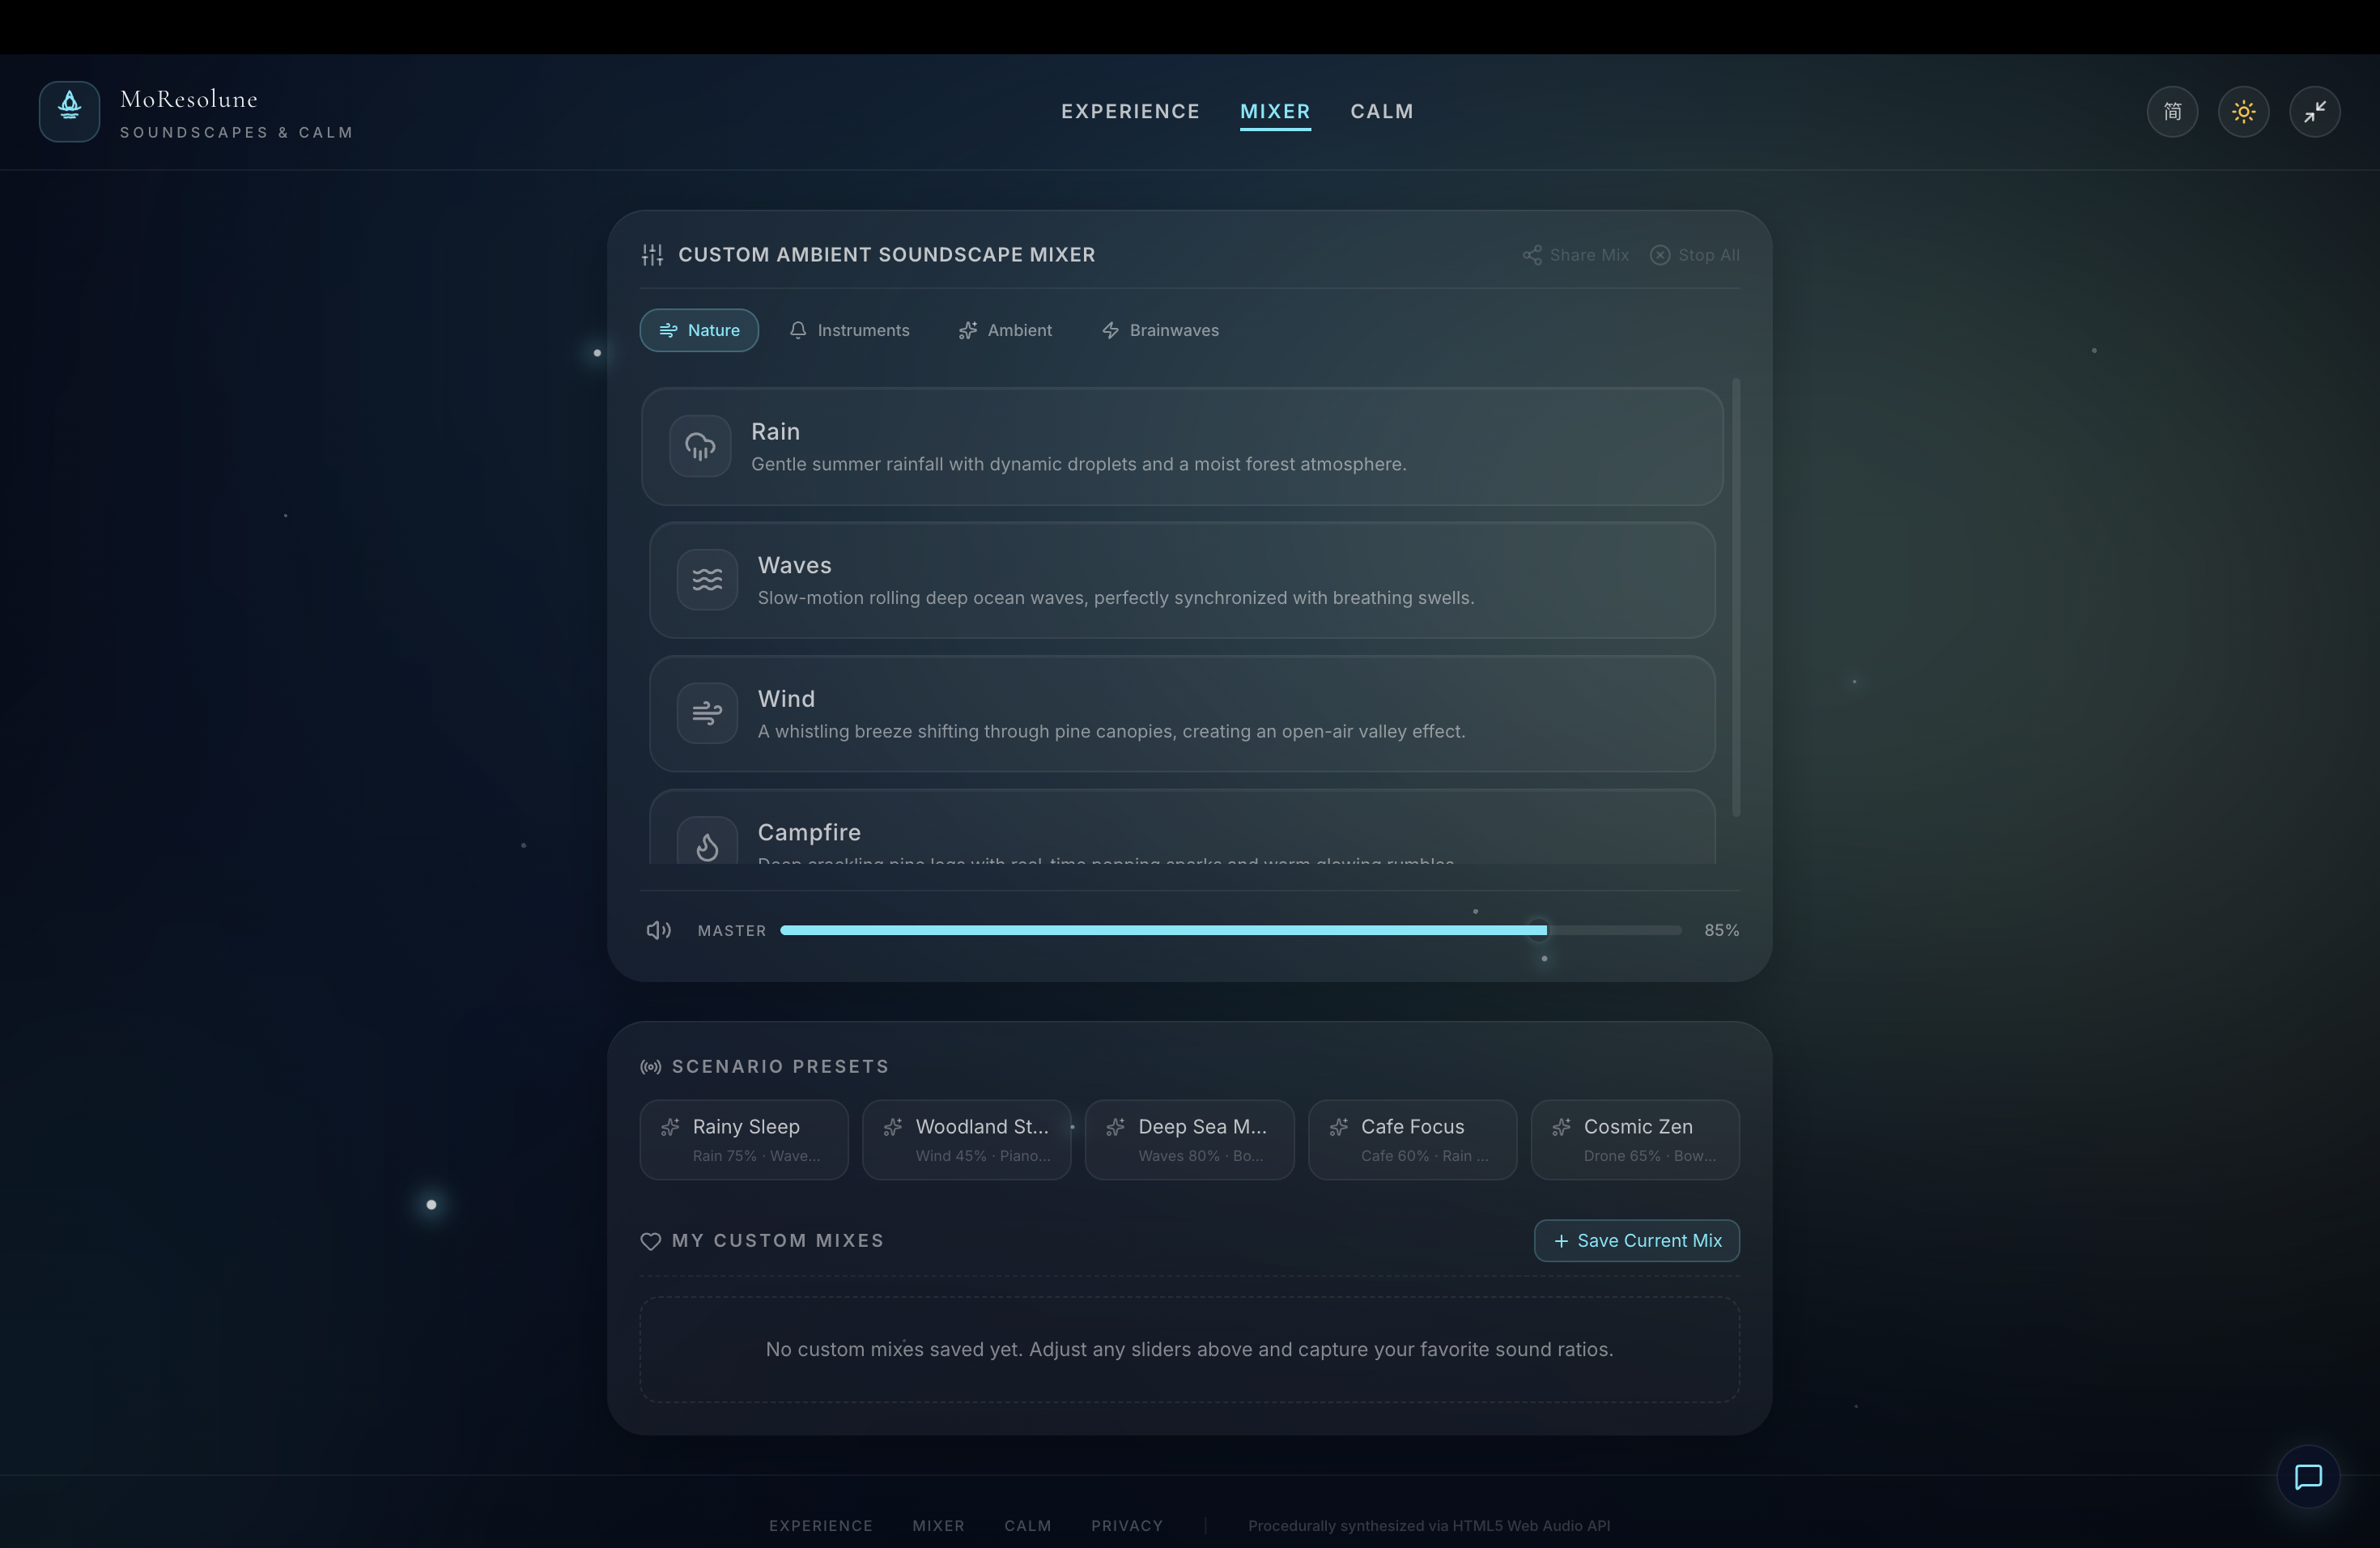Click the Rain cloud icon
This screenshot has height=1548, width=2380.
pos(700,446)
